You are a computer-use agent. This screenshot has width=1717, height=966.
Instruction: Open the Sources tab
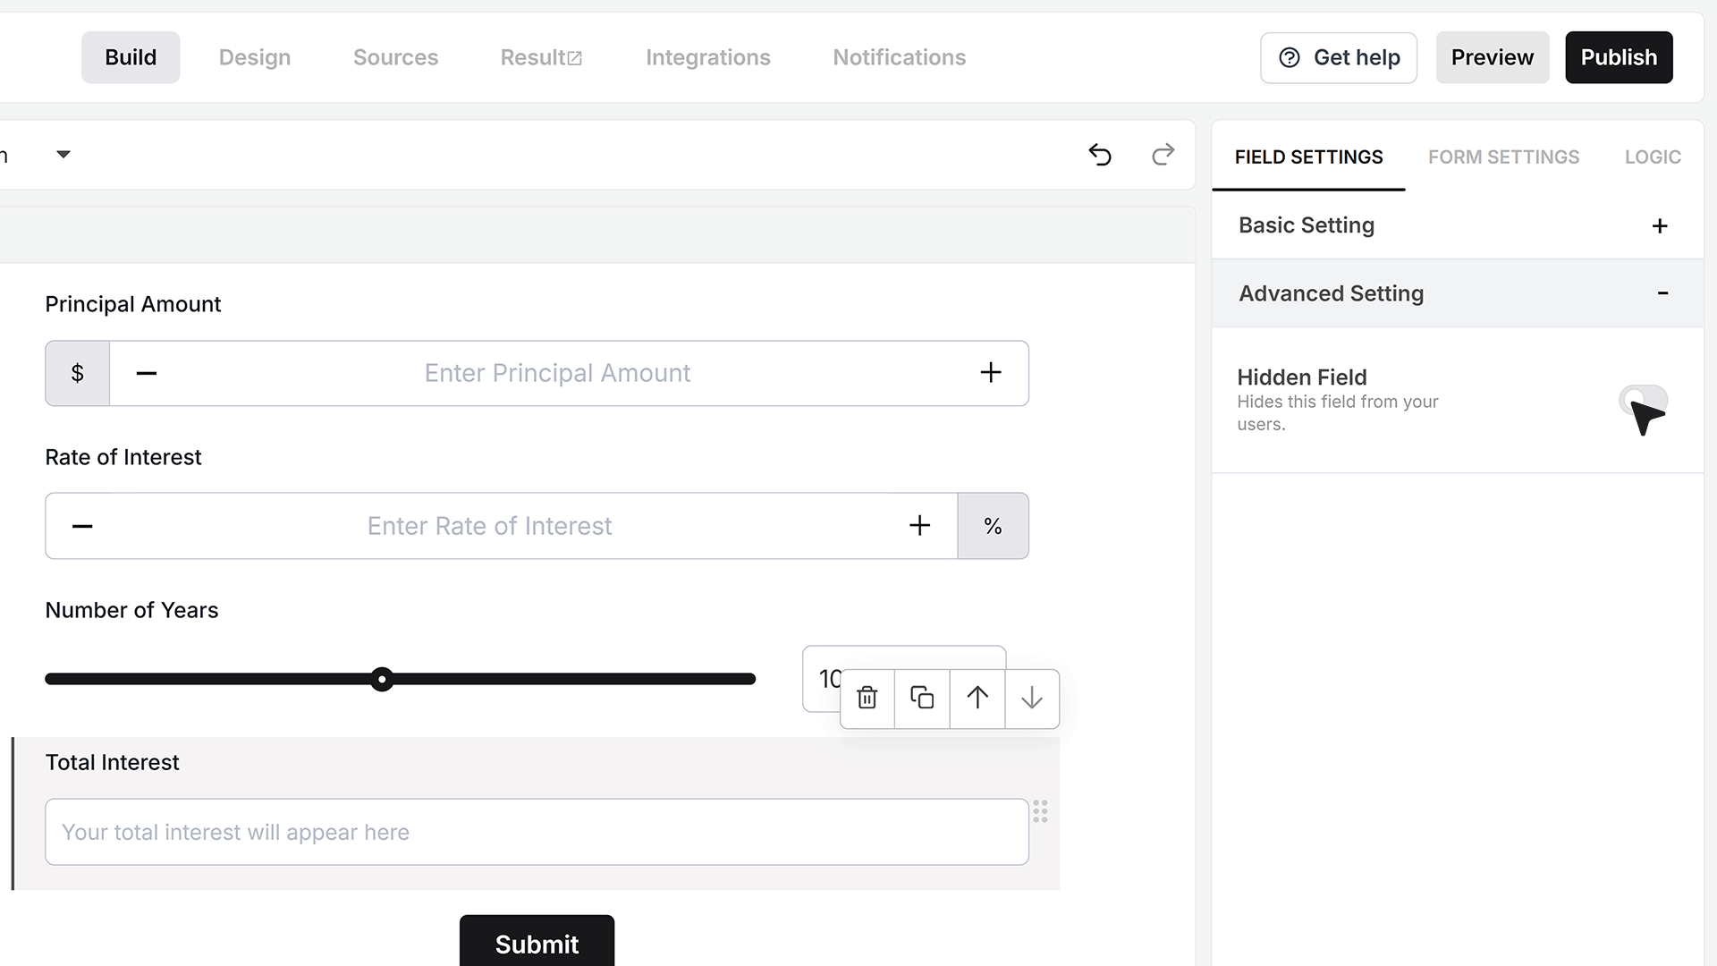click(395, 57)
